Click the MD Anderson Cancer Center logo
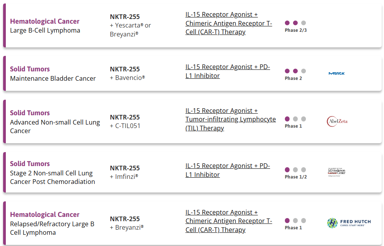The image size is (384, 246). pyautogui.click(x=337, y=172)
